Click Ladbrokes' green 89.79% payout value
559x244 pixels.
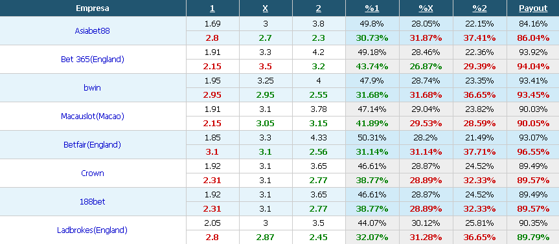pyautogui.click(x=533, y=238)
